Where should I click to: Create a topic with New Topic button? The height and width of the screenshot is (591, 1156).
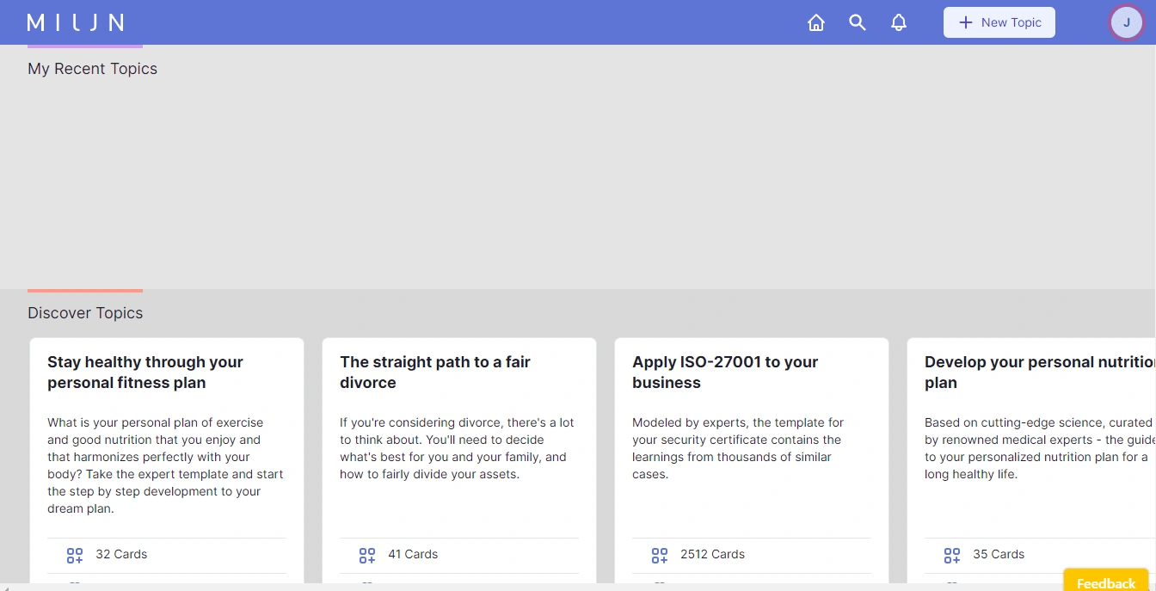(x=999, y=22)
